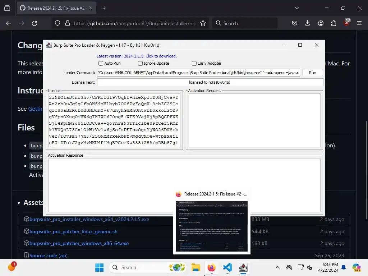Click the Firefox address bar URL
This screenshot has width=368, height=276.
pos(135,23)
